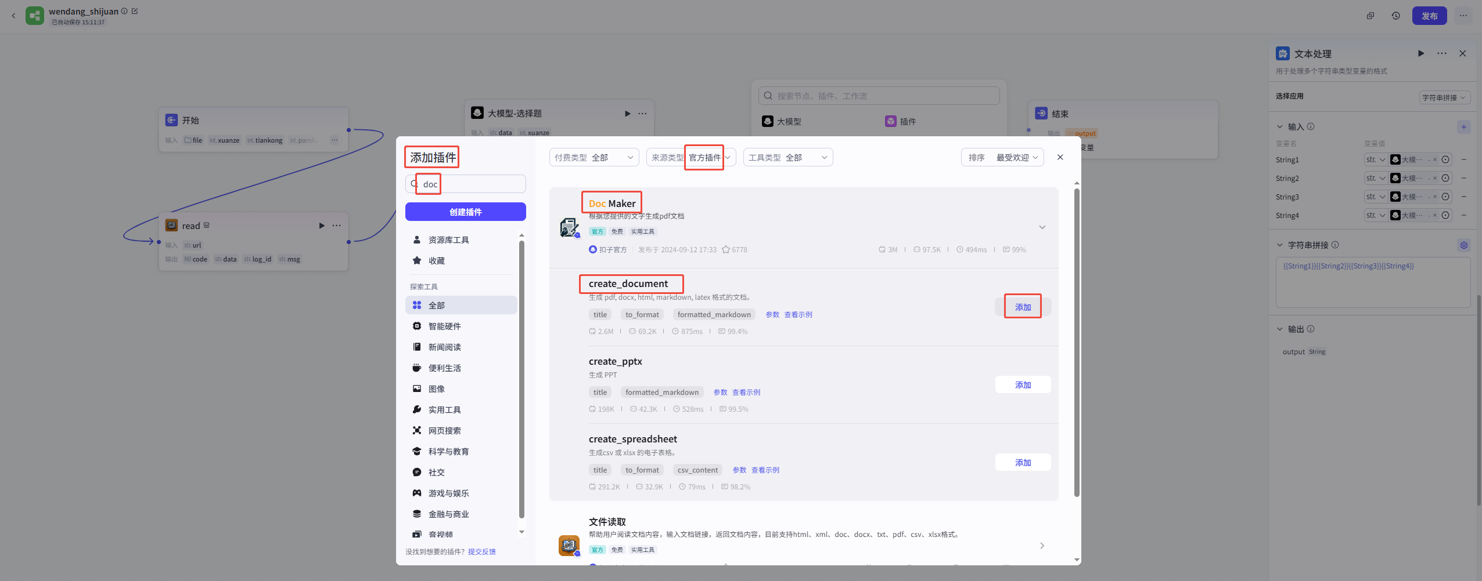The image size is (1482, 581).
Task: Click the settings gear in 字符串拼接 section
Action: (1463, 245)
